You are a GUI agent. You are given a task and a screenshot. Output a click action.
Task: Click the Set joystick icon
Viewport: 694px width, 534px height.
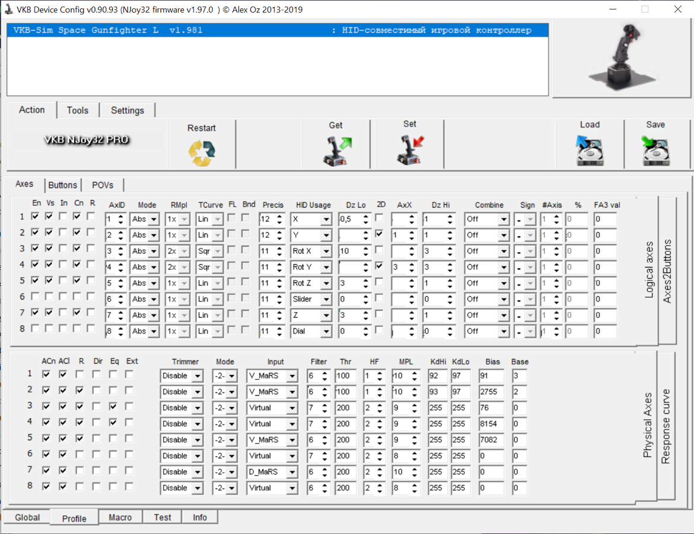point(410,150)
